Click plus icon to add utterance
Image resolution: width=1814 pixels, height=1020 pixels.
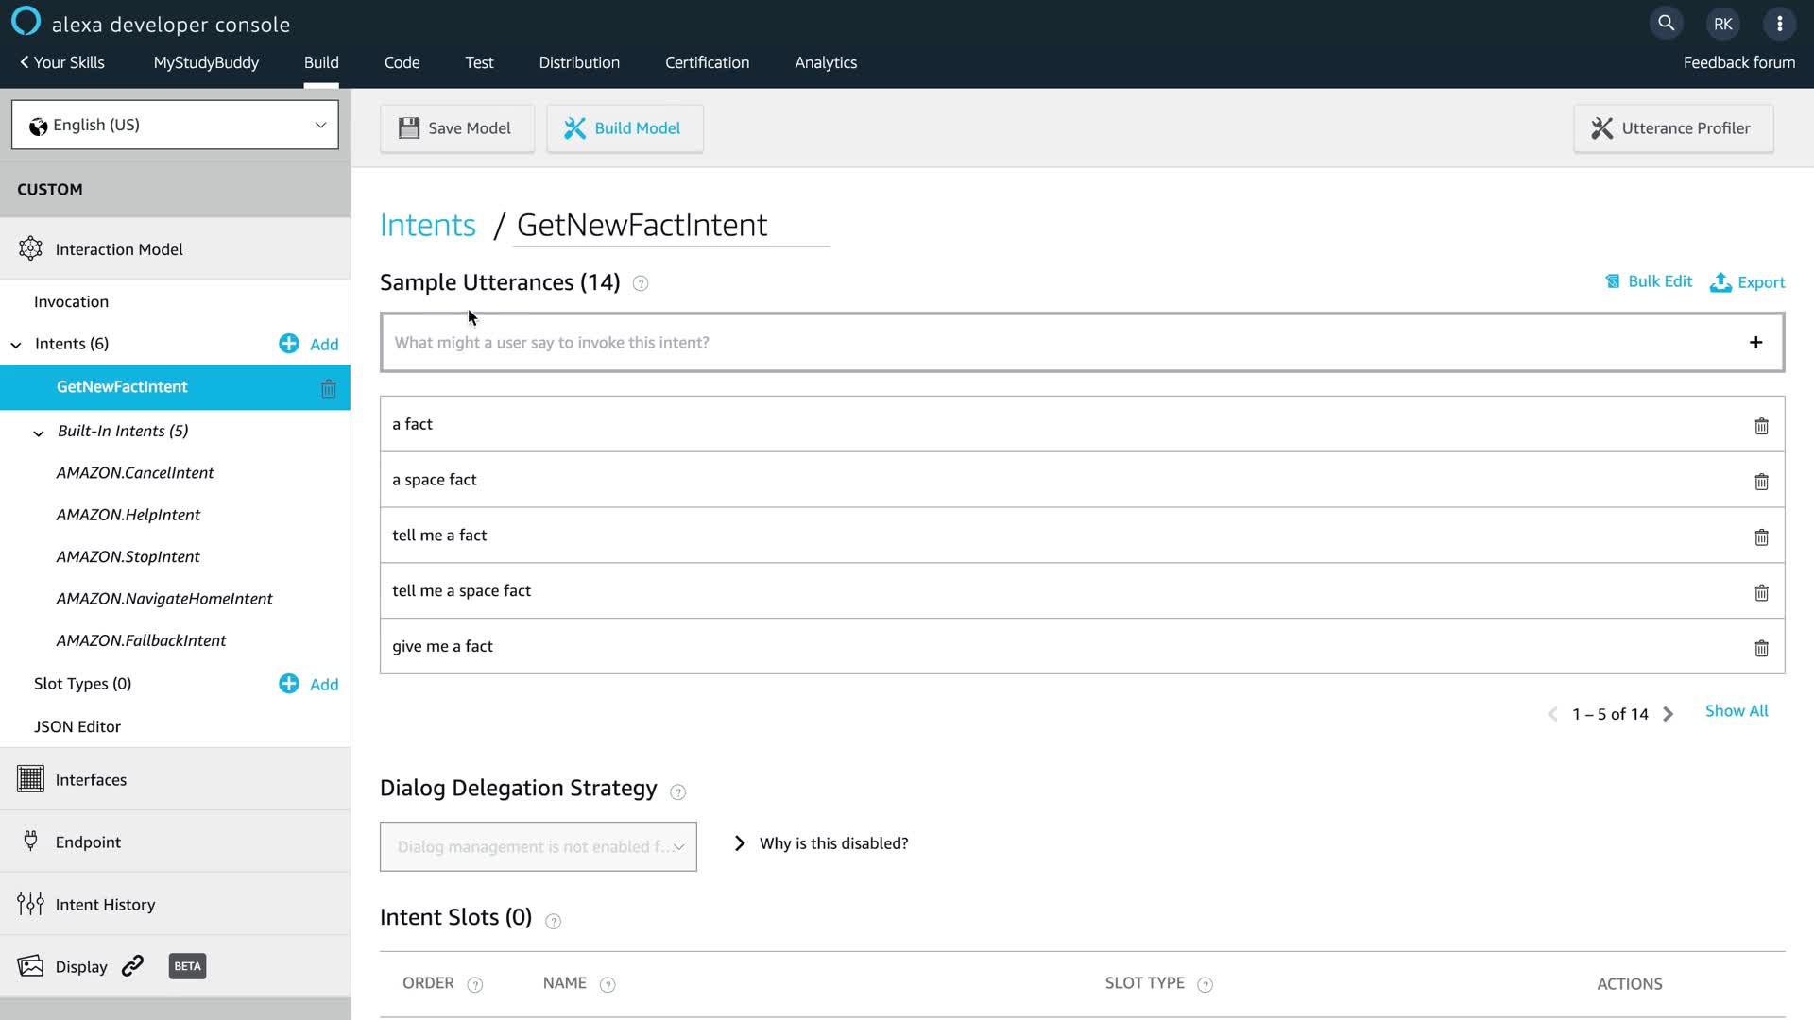(x=1755, y=342)
